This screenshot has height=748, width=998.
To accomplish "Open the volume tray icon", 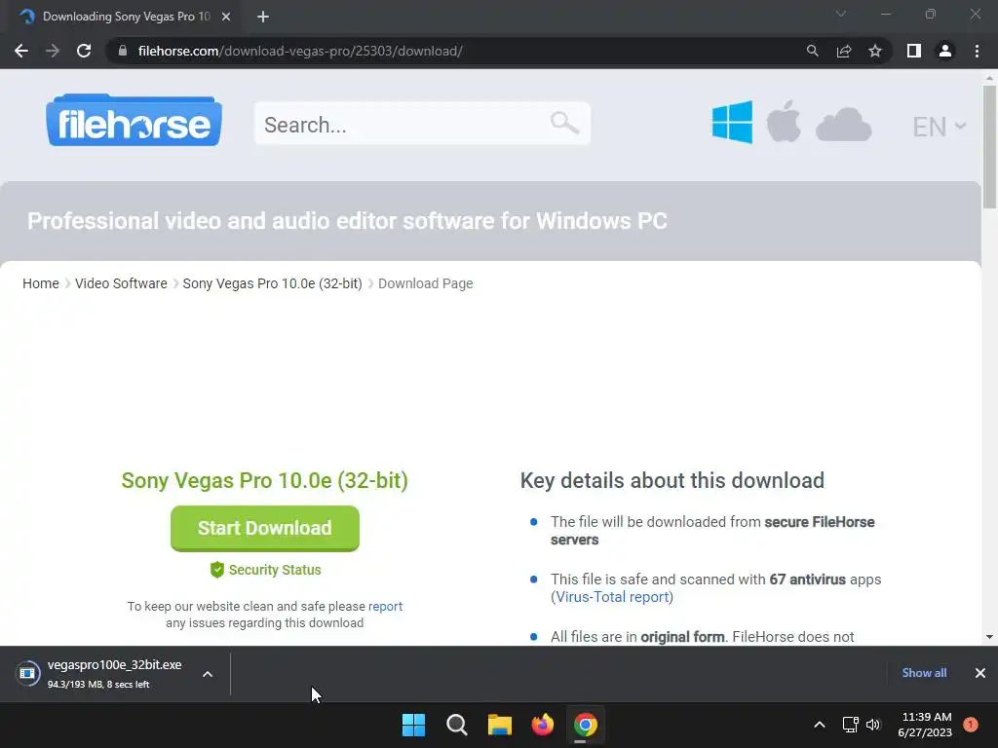I will [x=873, y=725].
